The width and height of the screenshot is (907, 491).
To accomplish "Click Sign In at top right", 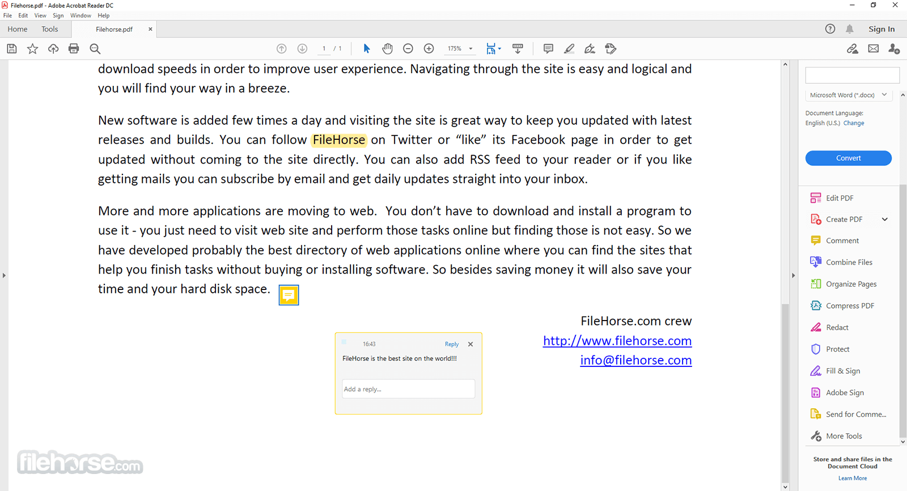I will tap(881, 29).
